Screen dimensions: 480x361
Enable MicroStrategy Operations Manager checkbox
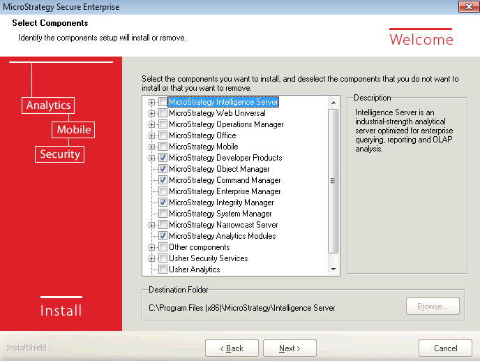(x=163, y=124)
